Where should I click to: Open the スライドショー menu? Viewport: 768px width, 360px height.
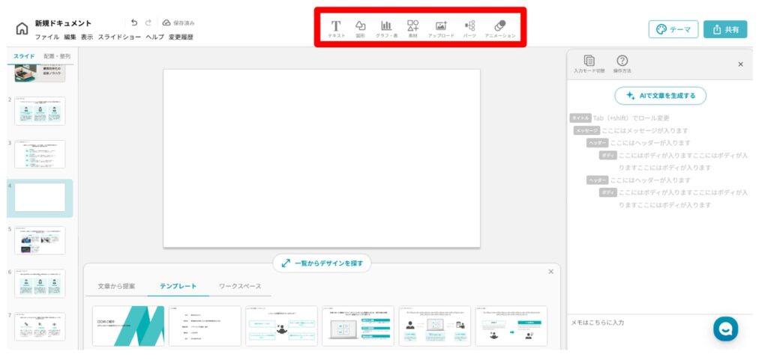pos(119,37)
